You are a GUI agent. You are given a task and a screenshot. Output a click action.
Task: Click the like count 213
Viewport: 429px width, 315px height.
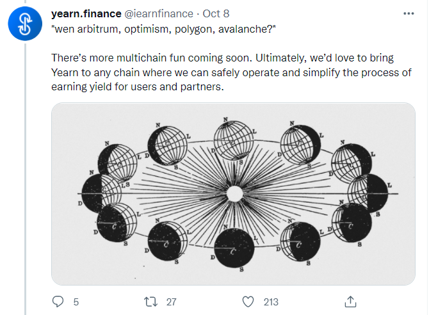pos(271,302)
